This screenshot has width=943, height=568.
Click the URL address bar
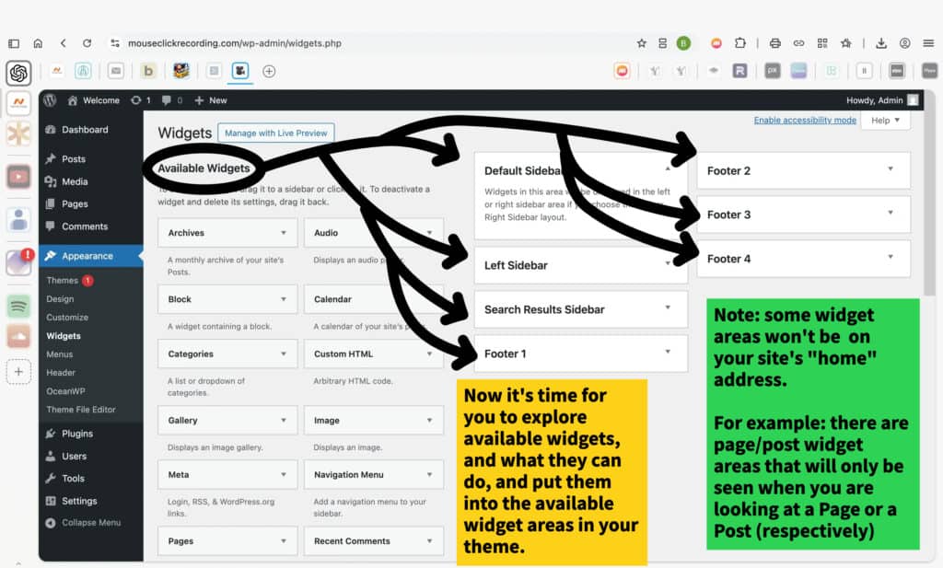[368, 43]
